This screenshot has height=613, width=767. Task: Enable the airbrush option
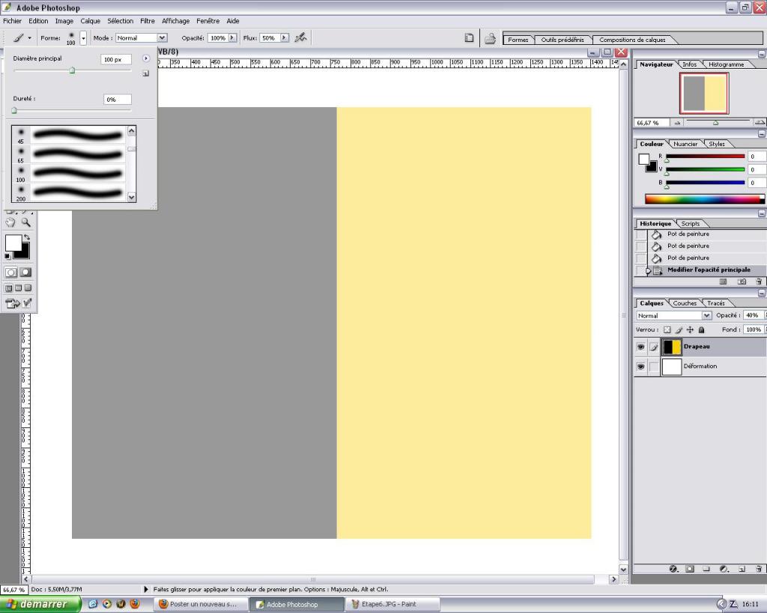pyautogui.click(x=300, y=37)
